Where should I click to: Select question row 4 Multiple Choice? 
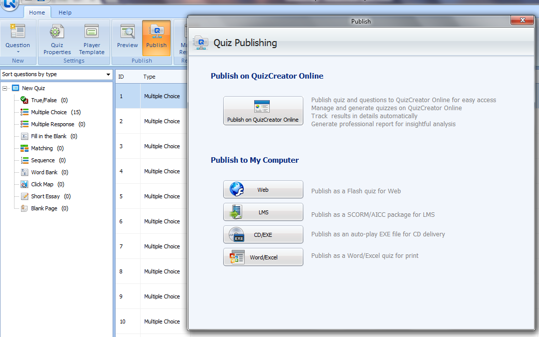coord(151,171)
